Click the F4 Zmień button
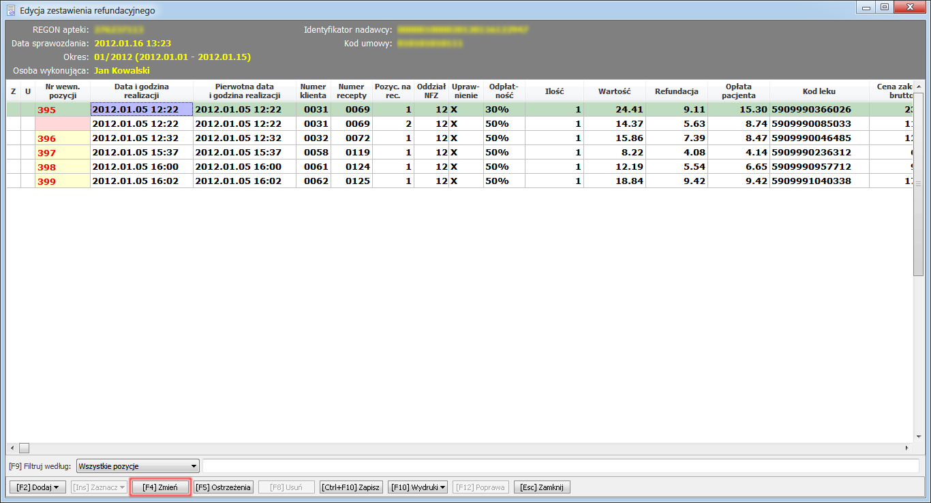 [x=160, y=487]
